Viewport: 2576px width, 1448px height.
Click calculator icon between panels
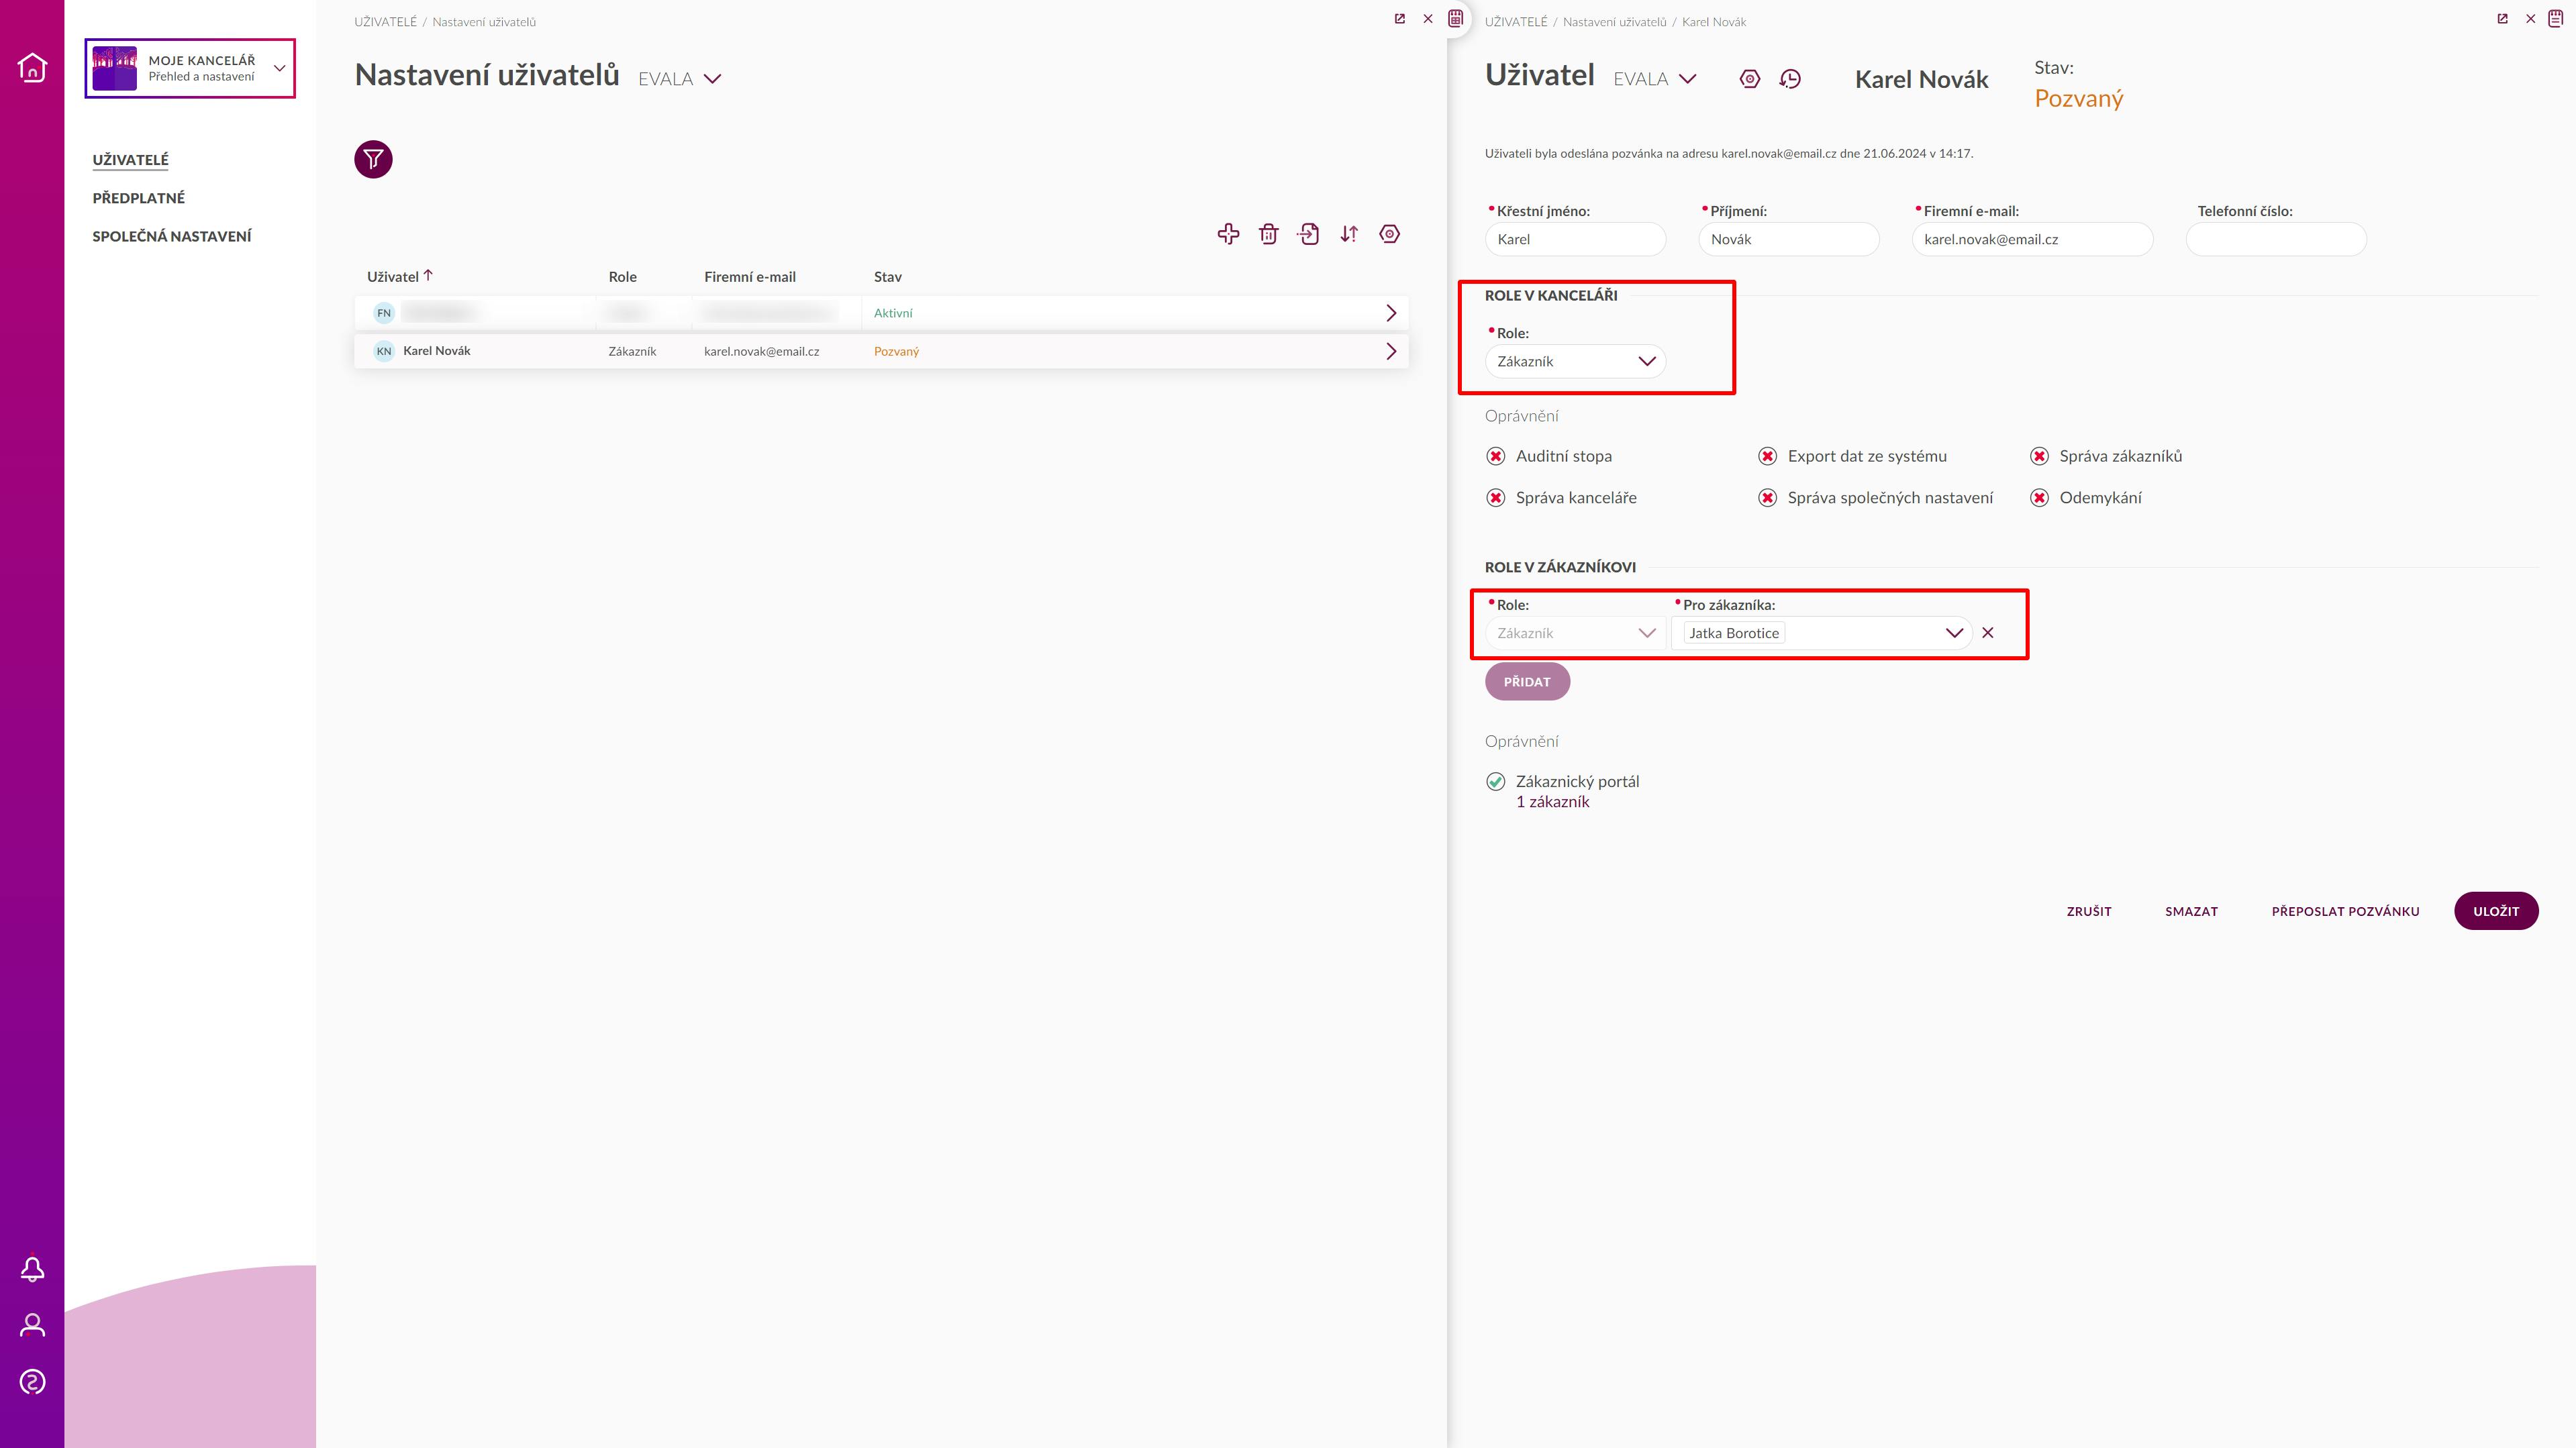tap(1456, 18)
